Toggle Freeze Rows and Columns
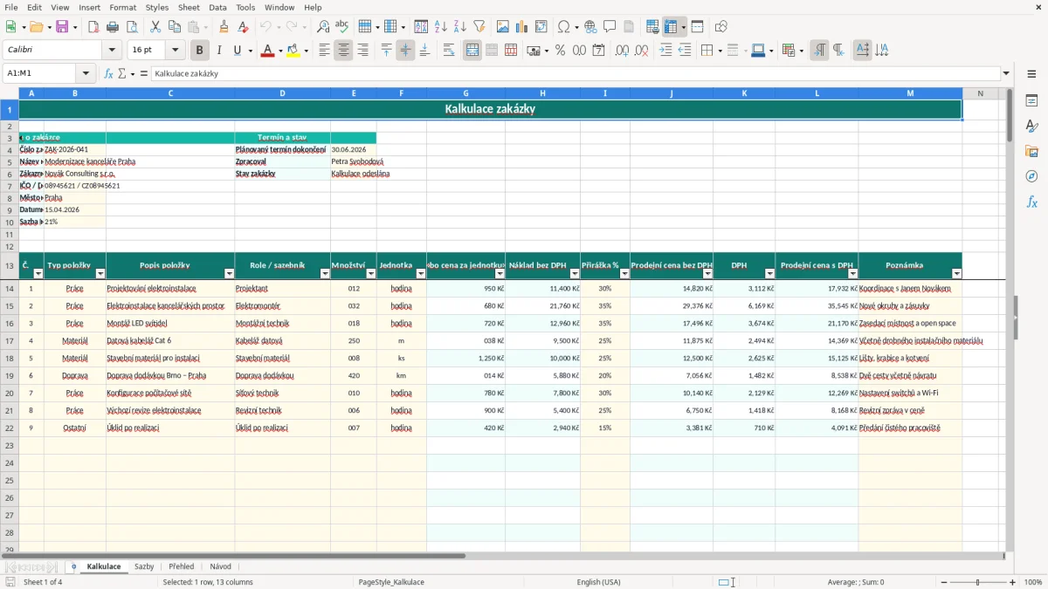 tap(672, 27)
